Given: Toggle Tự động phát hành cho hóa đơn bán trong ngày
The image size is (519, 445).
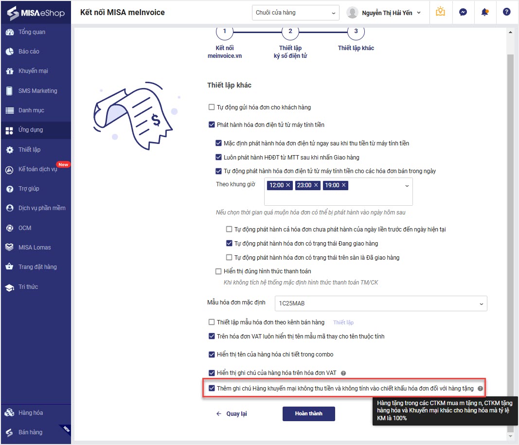Looking at the screenshot, I should pos(218,171).
